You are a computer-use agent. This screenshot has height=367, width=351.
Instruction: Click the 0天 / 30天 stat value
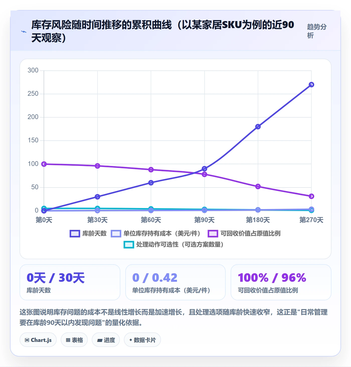56,278
